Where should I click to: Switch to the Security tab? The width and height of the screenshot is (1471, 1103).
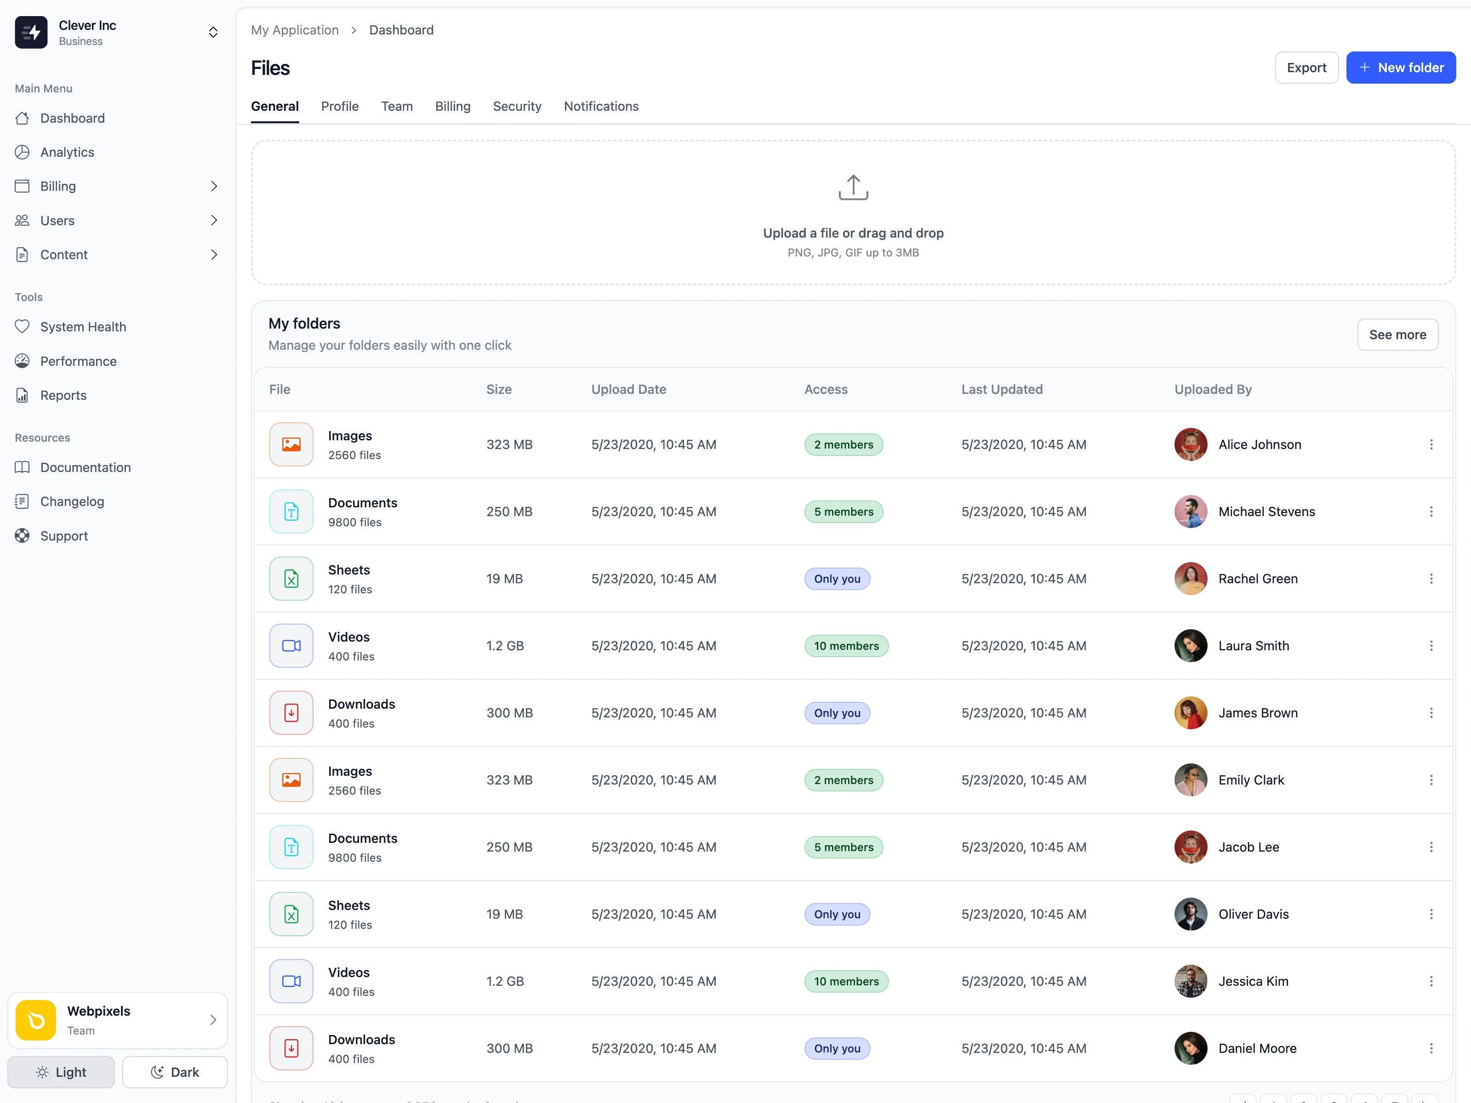[517, 106]
